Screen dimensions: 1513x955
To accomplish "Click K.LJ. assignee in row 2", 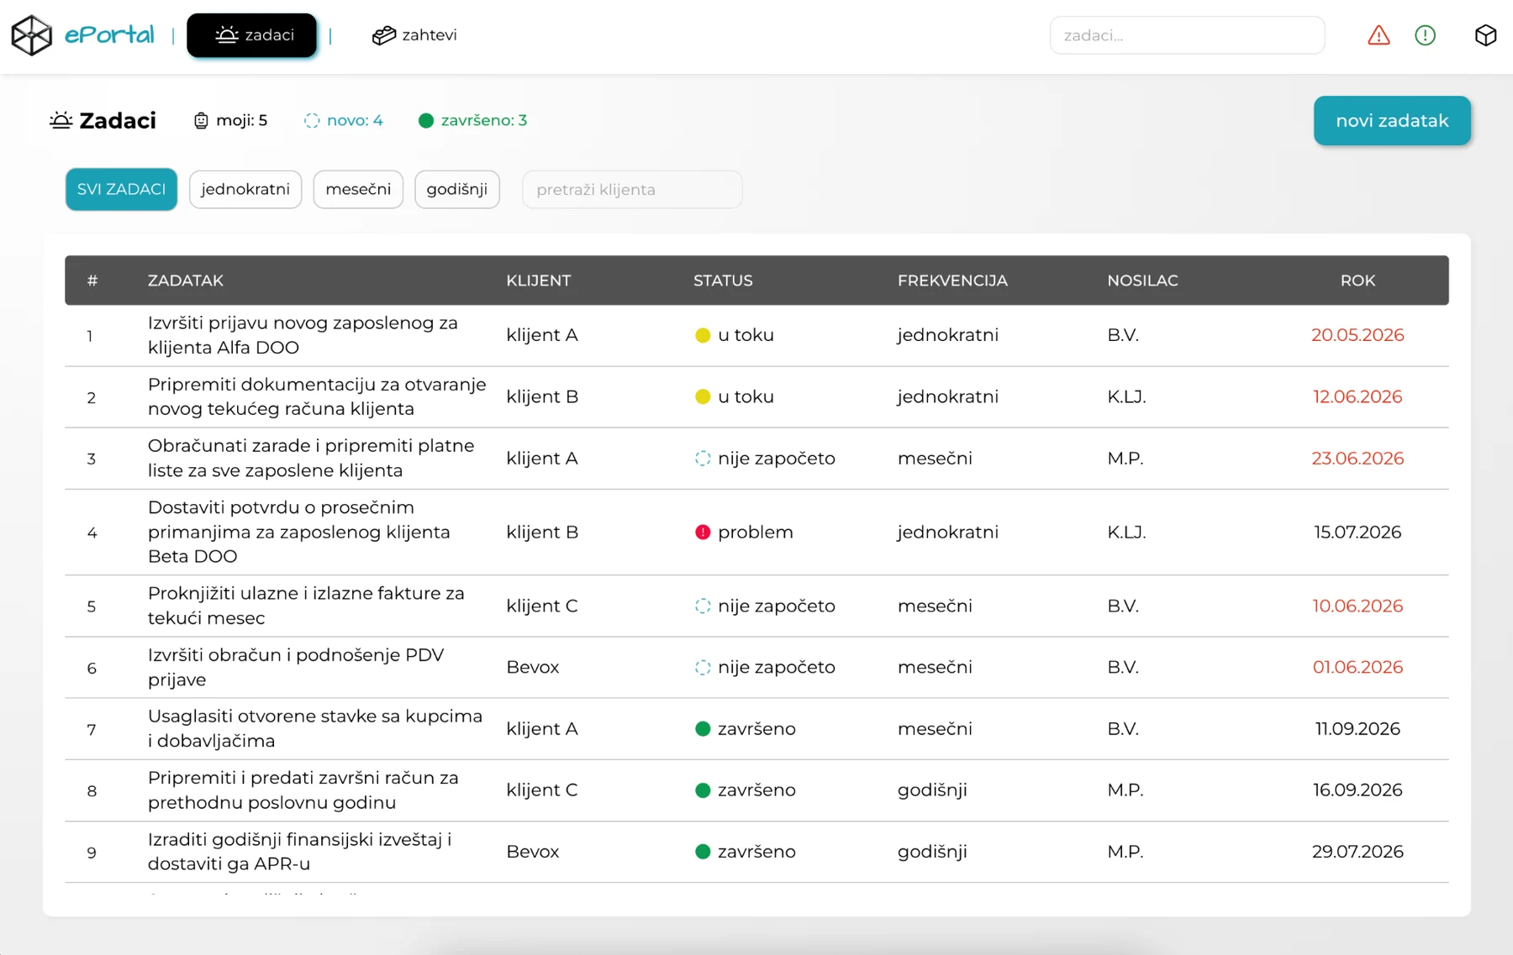I will [x=1126, y=396].
